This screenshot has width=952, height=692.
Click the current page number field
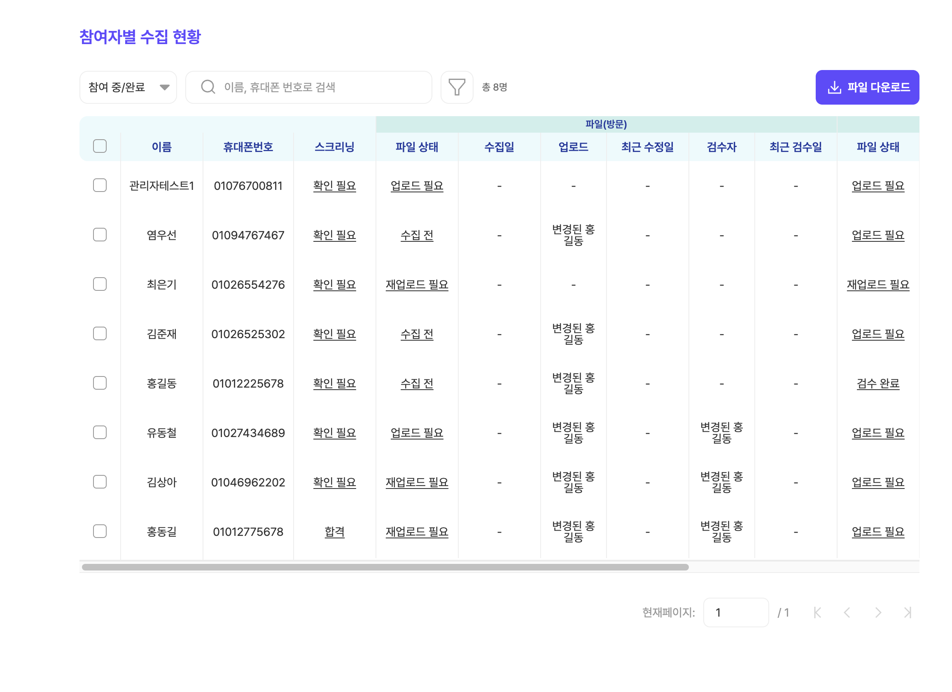pyautogui.click(x=735, y=613)
